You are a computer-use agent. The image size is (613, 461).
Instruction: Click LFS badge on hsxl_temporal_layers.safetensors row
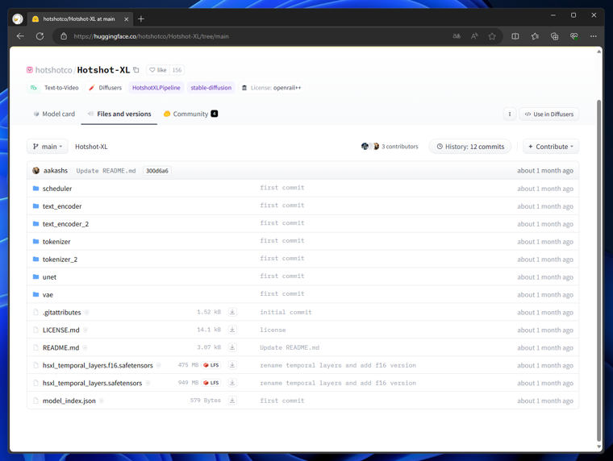point(211,383)
